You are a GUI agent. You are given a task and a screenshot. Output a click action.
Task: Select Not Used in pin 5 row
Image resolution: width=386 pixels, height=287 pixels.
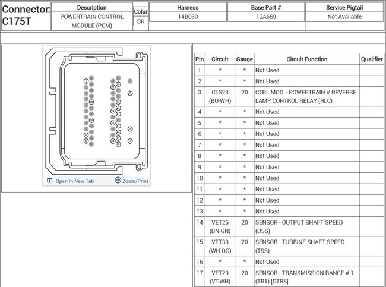point(267,123)
